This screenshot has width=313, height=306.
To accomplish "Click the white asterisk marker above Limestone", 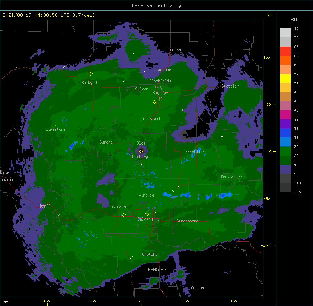I will pyautogui.click(x=56, y=125).
